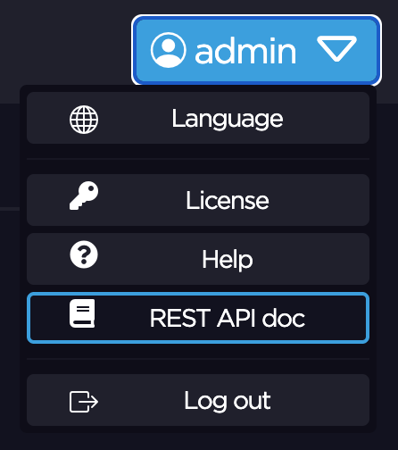
Task: Click the REST API doc text
Action: coord(228,318)
